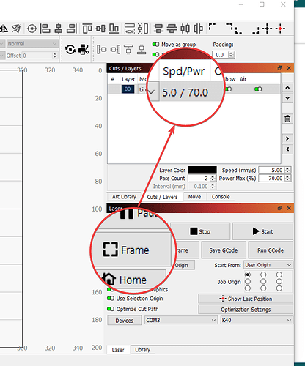Click the Save GCode button
This screenshot has height=366, width=305.
pos(224,250)
